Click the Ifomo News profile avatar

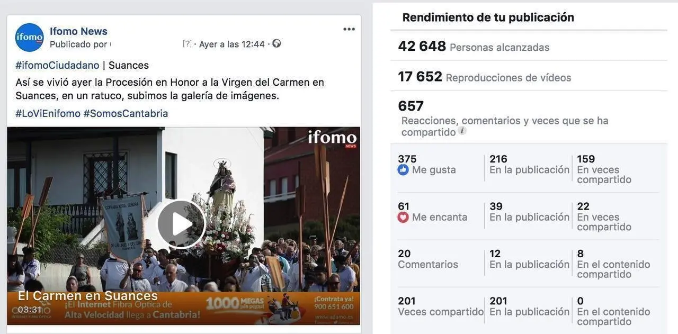[29, 37]
